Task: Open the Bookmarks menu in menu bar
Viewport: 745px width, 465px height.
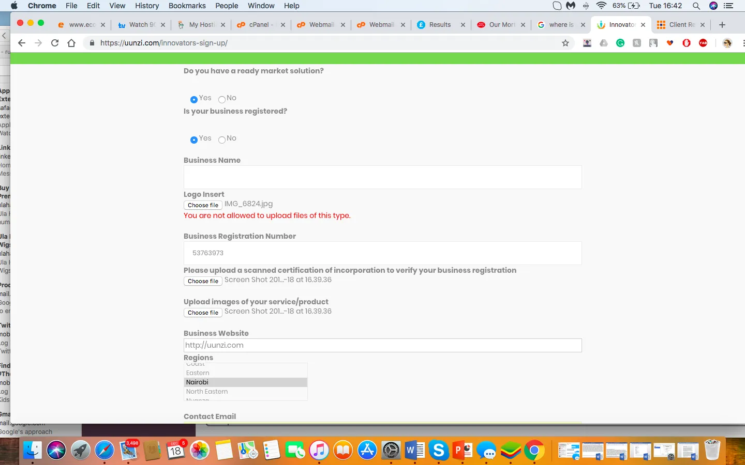Action: coord(187,6)
